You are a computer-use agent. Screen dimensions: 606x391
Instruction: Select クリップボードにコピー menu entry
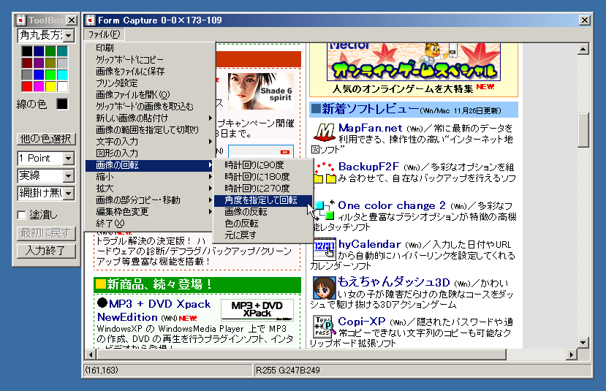click(150, 59)
